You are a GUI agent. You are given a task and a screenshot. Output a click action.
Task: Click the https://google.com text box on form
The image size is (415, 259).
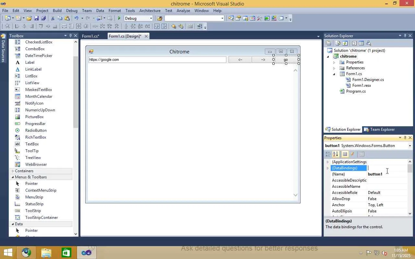tap(157, 60)
